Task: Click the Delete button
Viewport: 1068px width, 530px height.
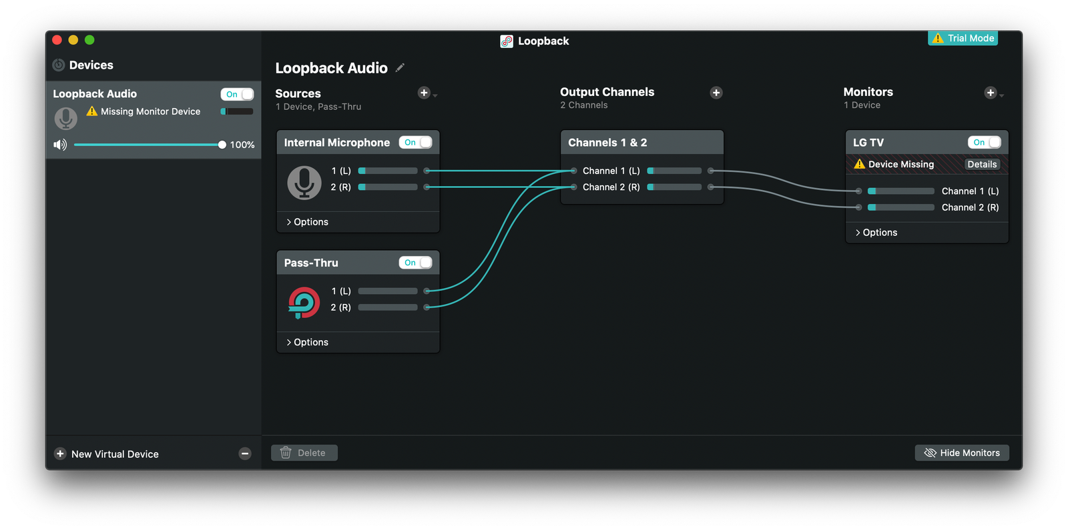Action: pos(304,453)
